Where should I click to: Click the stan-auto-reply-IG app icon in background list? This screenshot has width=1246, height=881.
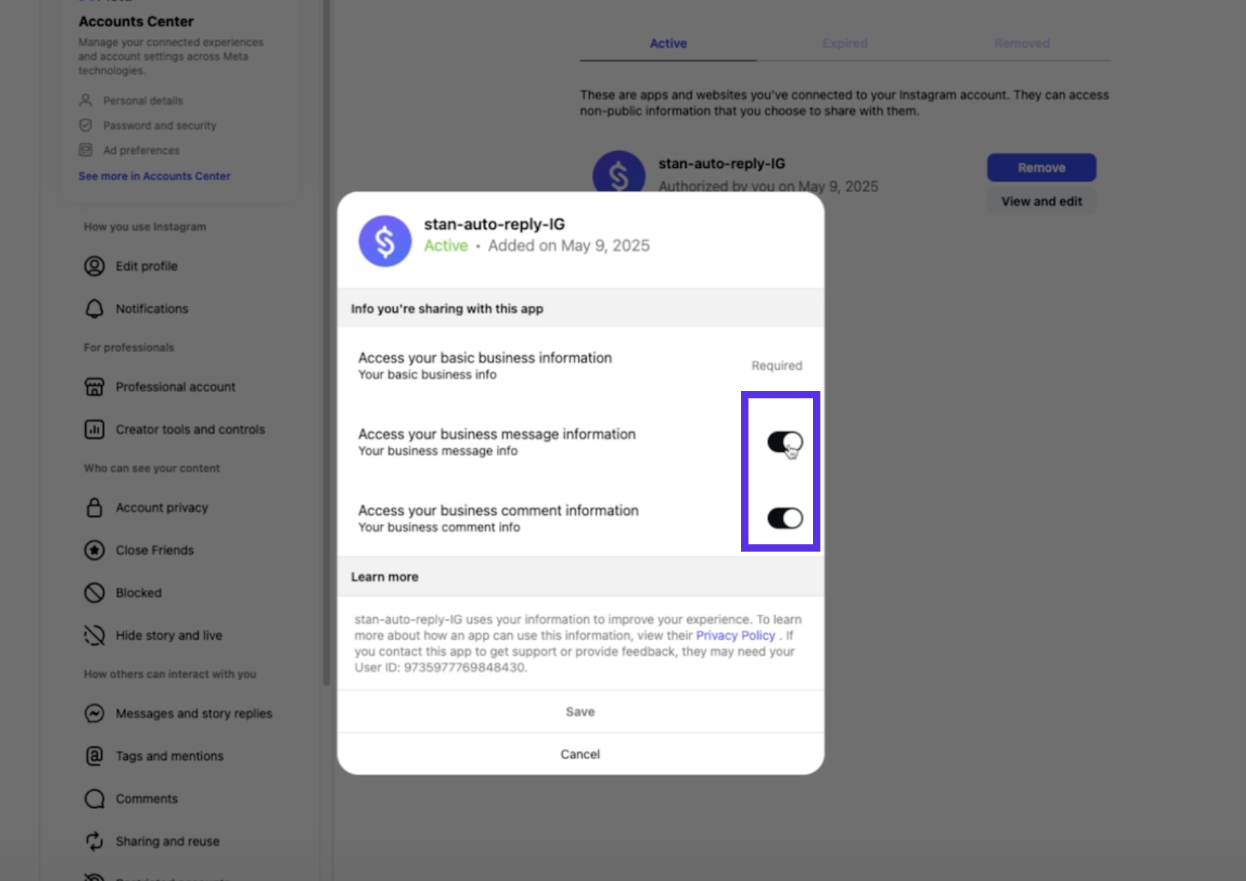point(619,172)
